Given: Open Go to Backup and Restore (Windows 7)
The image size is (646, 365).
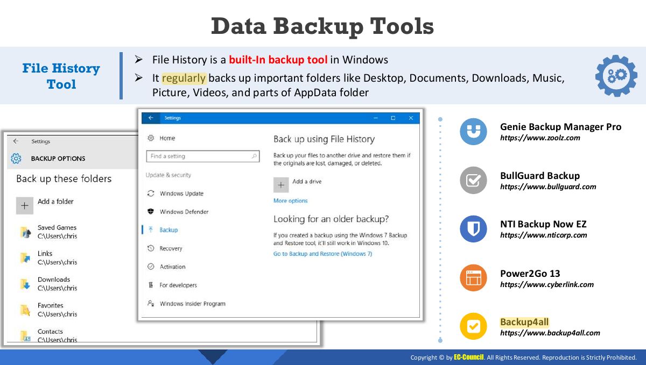Looking at the screenshot, I should pos(322,254).
